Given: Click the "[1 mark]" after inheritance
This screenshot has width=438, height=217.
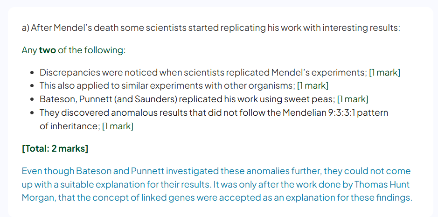Looking at the screenshot, I should point(118,126).
